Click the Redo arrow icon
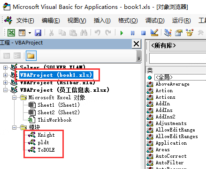 coord(108,33)
